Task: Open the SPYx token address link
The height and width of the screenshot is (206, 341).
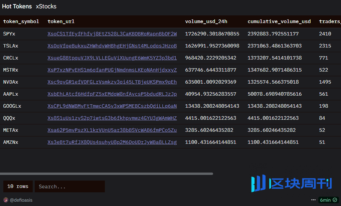Action: tap(112, 34)
